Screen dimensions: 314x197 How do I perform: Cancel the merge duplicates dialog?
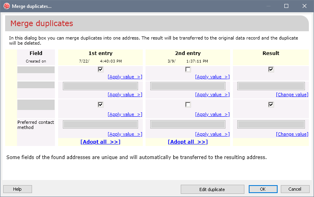pyautogui.click(x=295, y=189)
